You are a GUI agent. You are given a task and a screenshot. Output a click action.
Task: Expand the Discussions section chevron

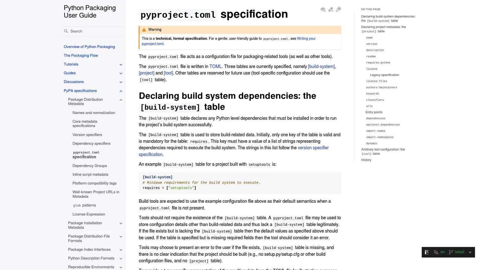pyautogui.click(x=121, y=82)
